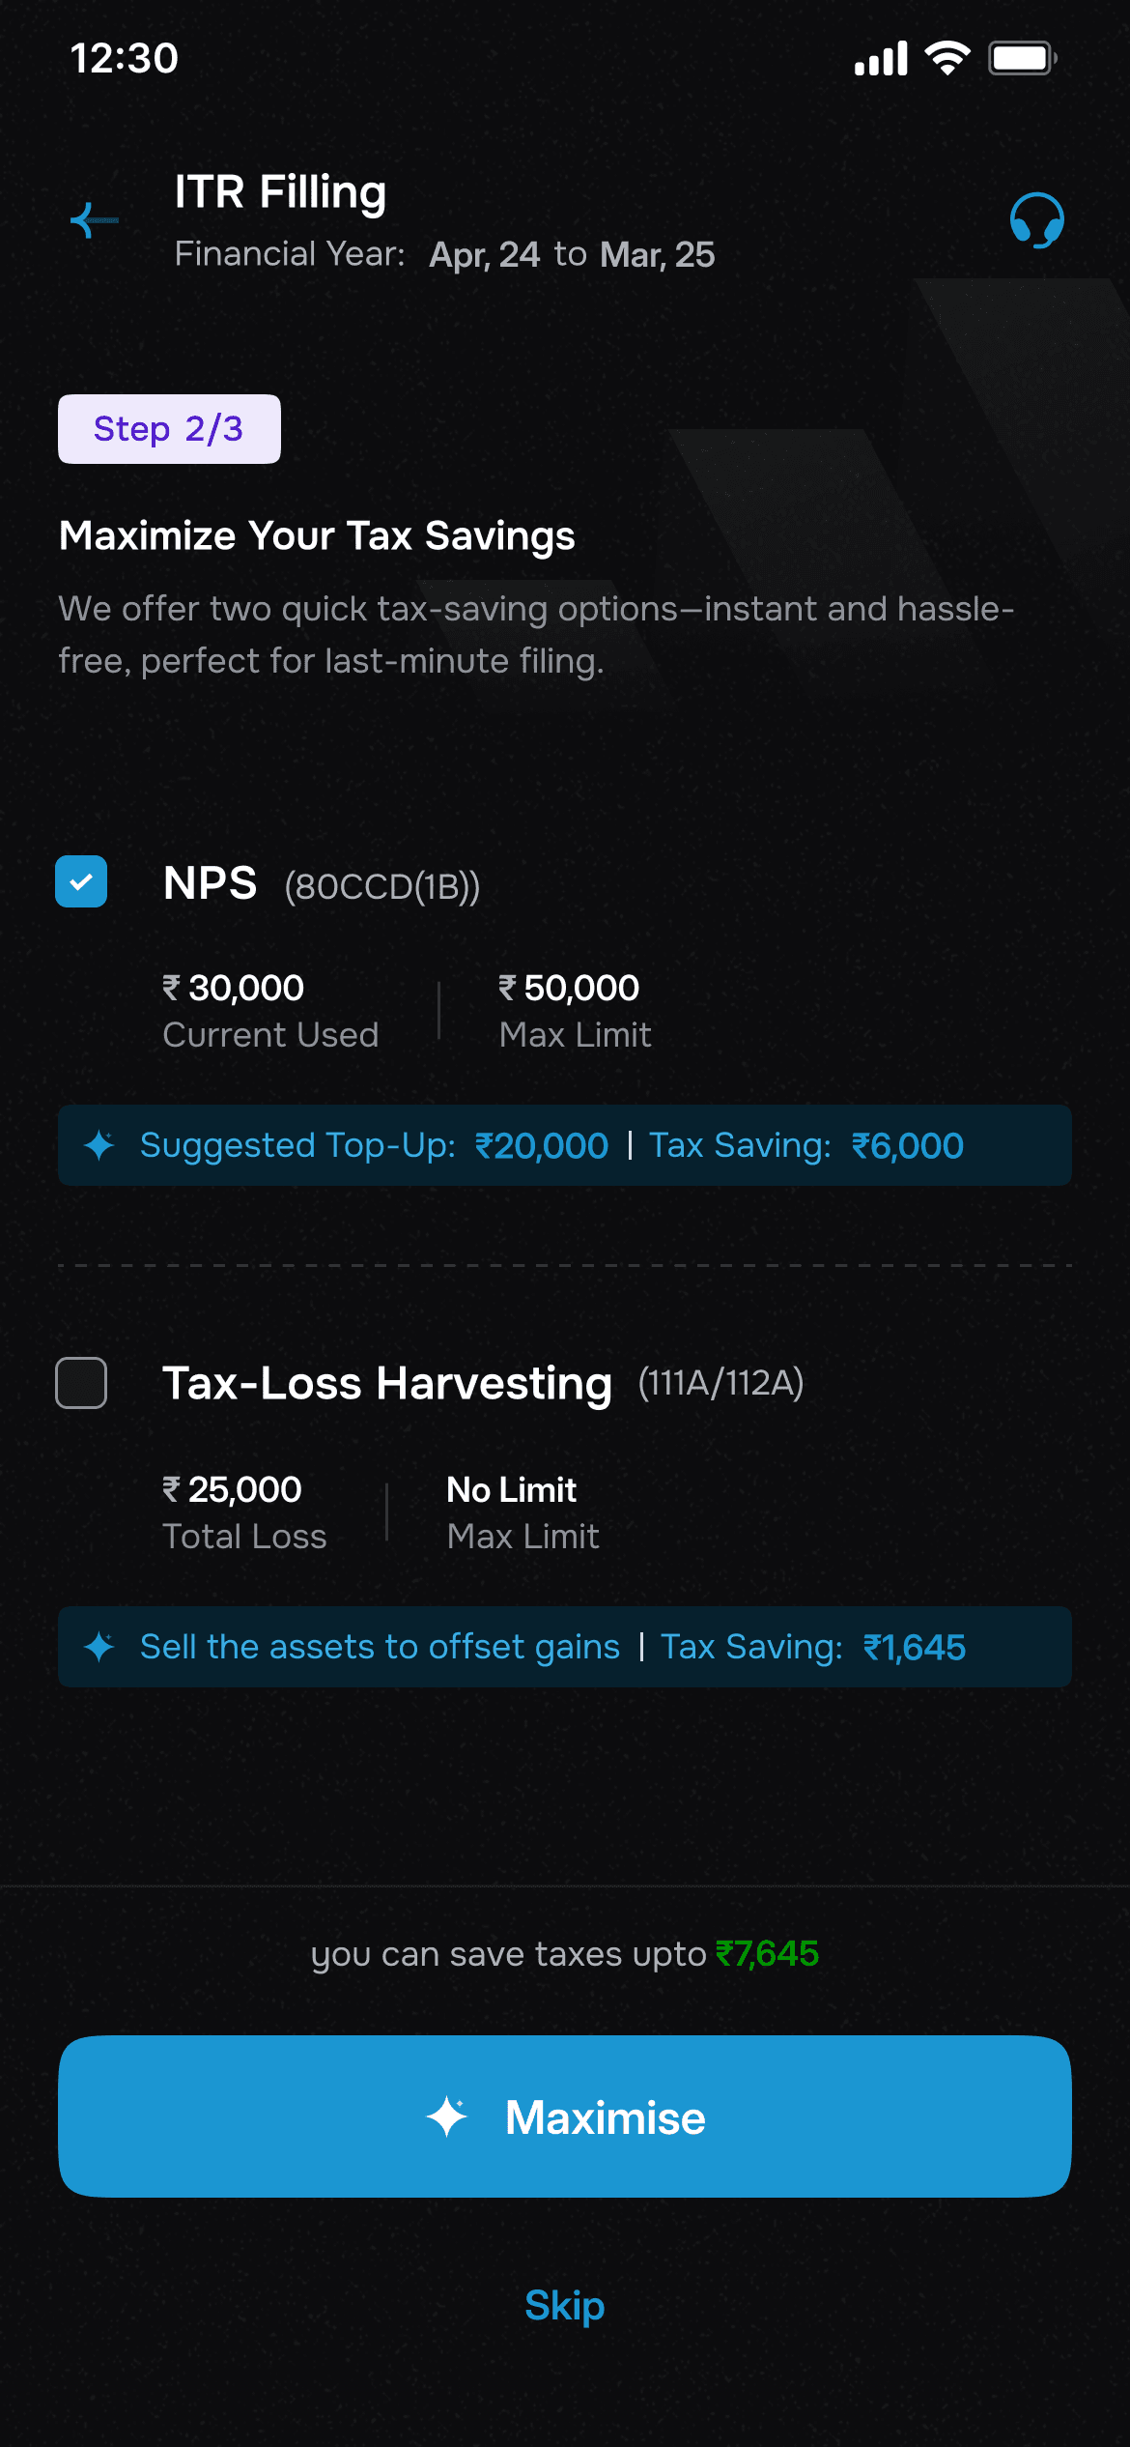Enable the Tax-Loss Harvesting checkbox
The image size is (1130, 2447).
coord(81,1383)
